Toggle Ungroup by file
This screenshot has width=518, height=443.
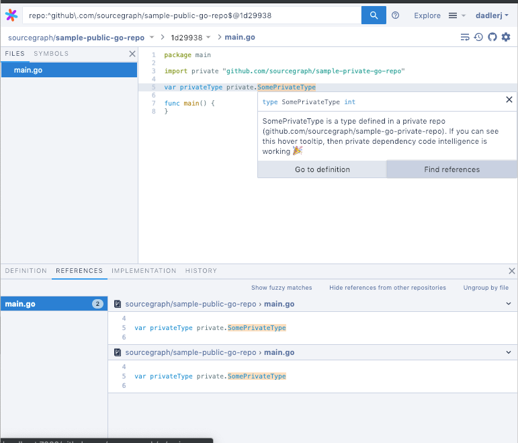(486, 288)
